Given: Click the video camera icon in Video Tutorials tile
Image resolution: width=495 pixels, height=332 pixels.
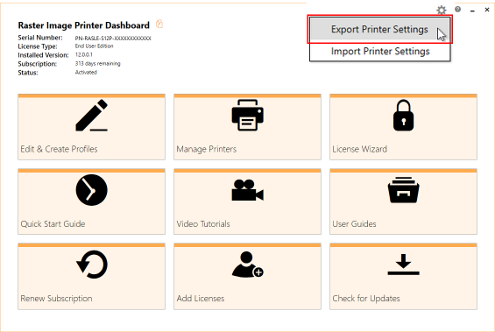Looking at the screenshot, I should point(247,190).
